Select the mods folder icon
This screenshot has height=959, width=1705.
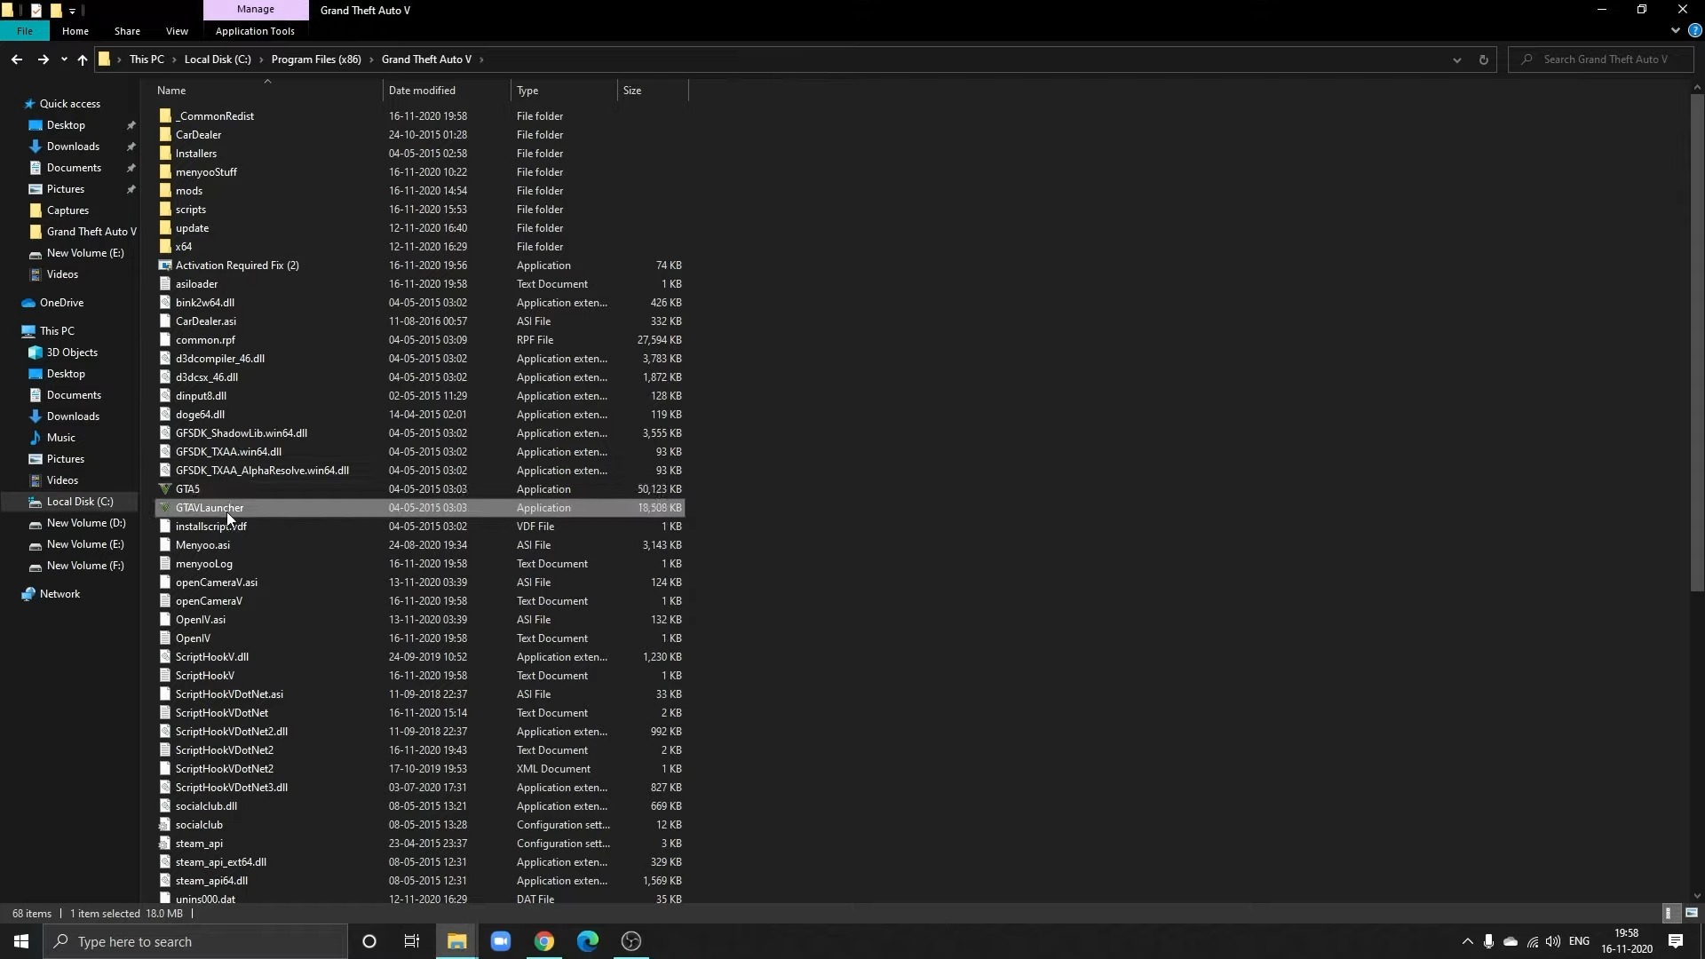click(x=165, y=191)
